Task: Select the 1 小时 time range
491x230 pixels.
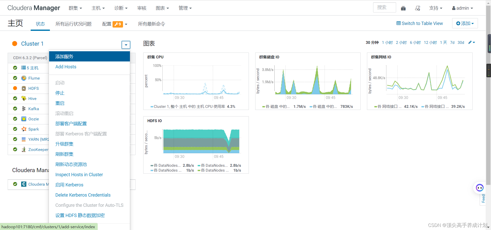Action: coord(387,43)
